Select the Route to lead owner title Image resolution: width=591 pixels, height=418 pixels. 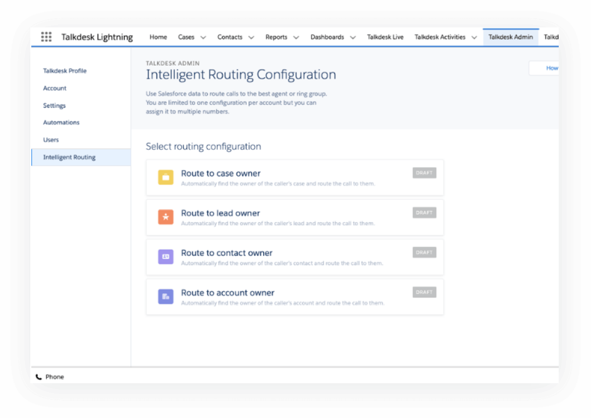(x=221, y=213)
